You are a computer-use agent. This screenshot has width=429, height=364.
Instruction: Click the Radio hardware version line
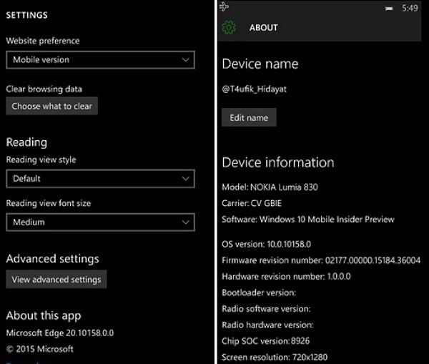click(267, 325)
